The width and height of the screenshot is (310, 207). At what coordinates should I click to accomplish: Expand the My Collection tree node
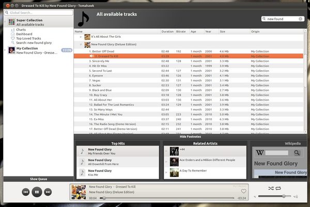(x=5, y=50)
